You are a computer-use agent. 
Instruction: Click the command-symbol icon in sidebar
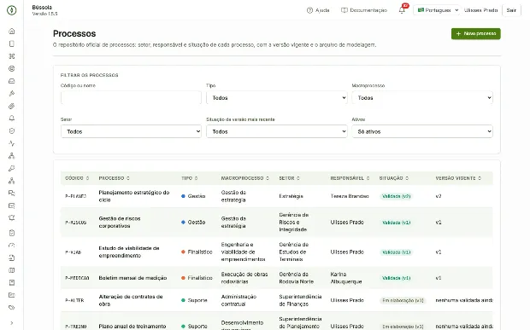tap(12, 56)
